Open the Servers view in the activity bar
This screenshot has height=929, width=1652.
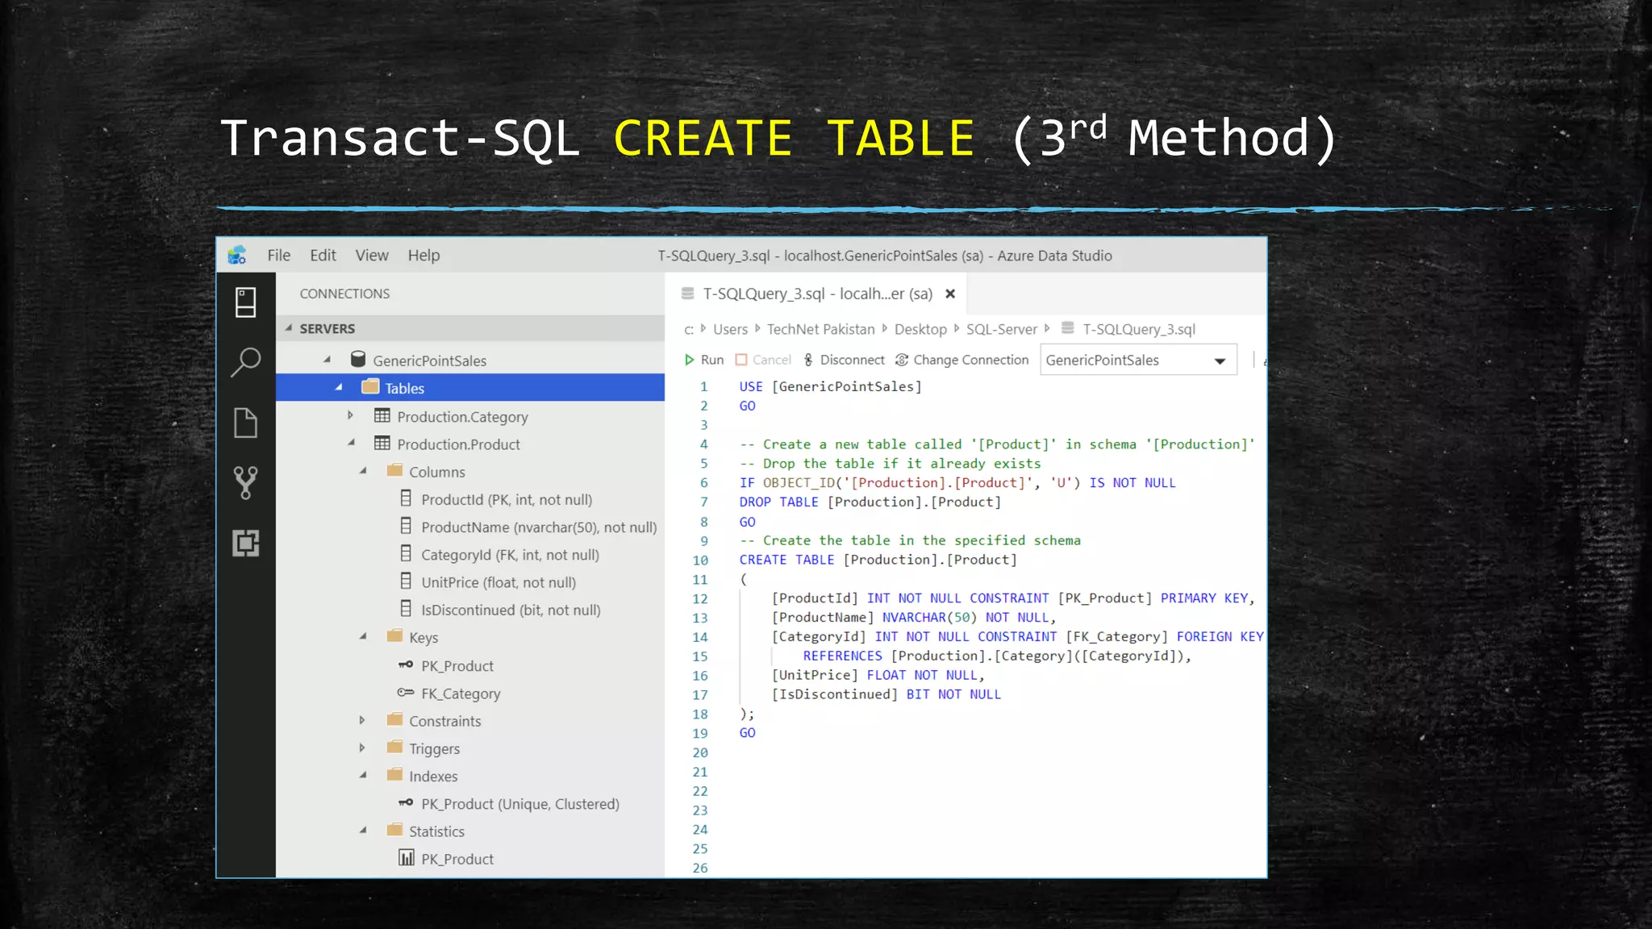245,302
